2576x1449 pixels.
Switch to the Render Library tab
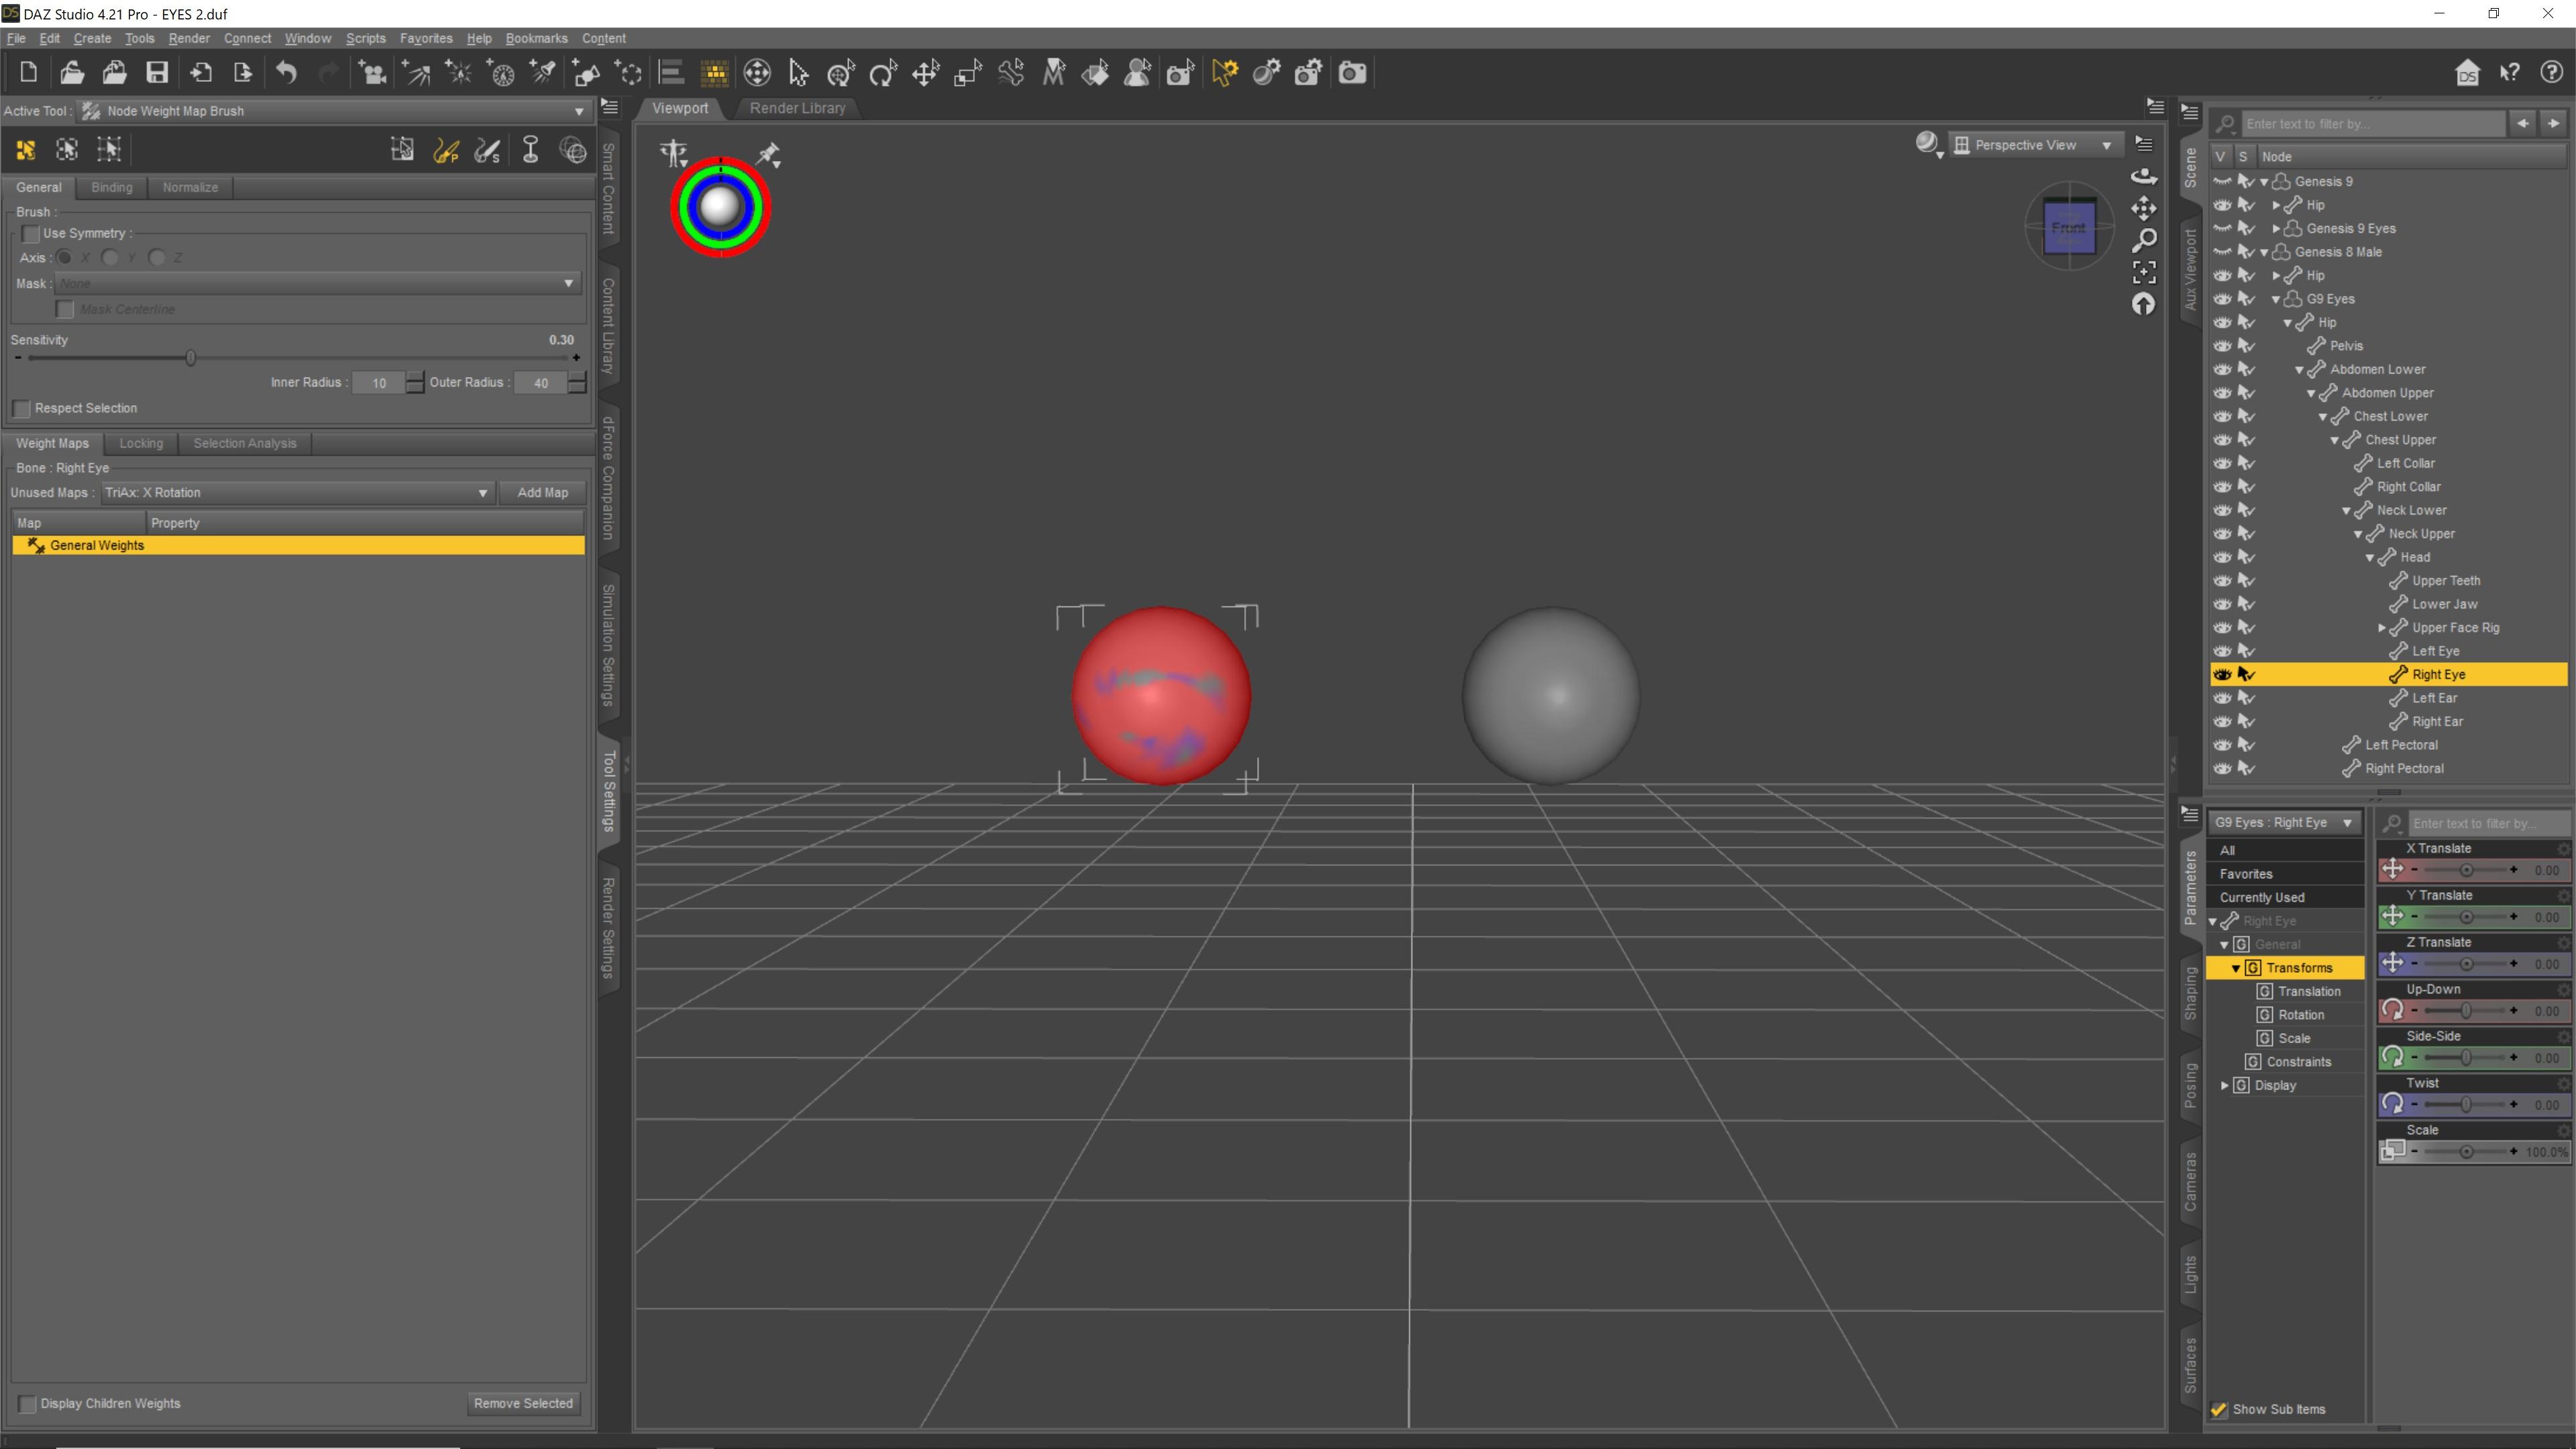click(x=797, y=108)
